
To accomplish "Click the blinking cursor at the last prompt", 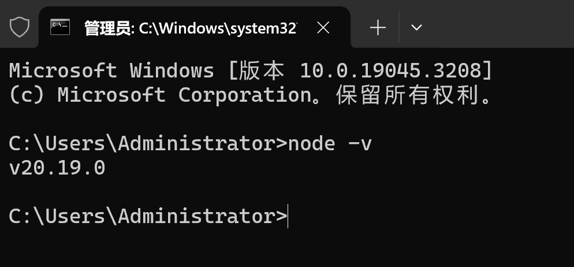I will [288, 216].
